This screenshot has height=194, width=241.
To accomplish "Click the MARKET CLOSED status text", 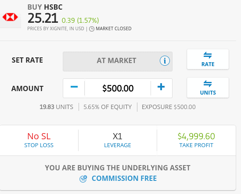I will click(x=114, y=28).
